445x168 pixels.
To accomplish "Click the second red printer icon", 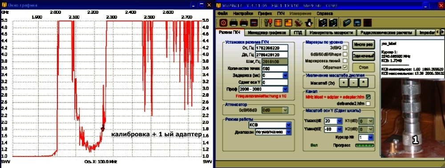I will [x=244, y=23].
